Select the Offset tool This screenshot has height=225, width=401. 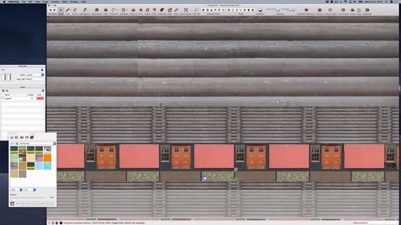[x=154, y=10]
